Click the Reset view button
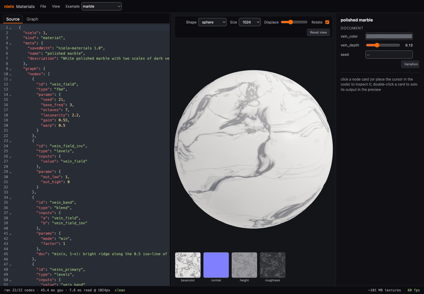 (x=318, y=32)
